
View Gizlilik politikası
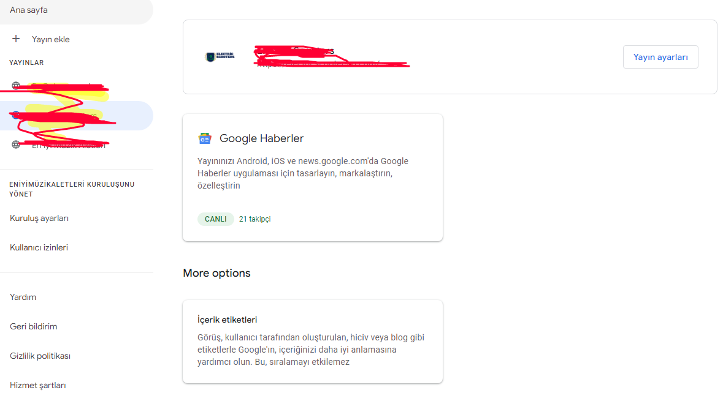point(40,356)
